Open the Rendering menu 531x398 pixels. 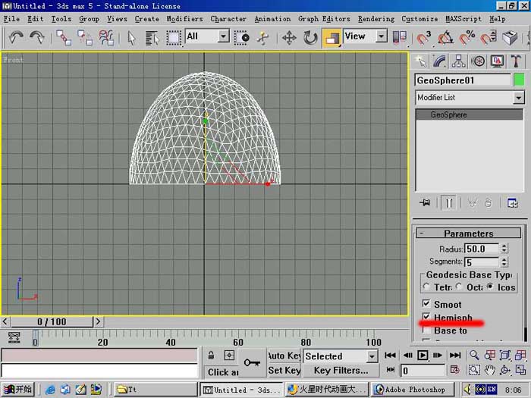click(376, 19)
